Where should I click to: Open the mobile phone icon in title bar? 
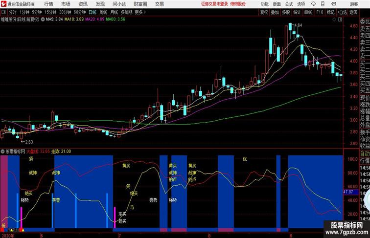[x=323, y=4]
